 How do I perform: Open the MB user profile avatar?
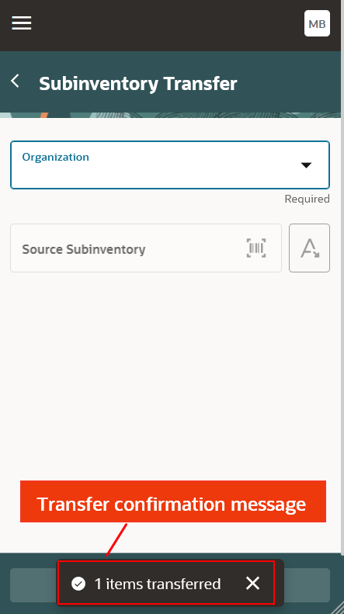(x=317, y=23)
